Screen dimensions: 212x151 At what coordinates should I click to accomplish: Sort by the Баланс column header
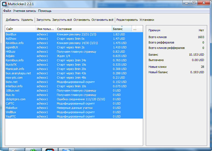(x=122, y=29)
